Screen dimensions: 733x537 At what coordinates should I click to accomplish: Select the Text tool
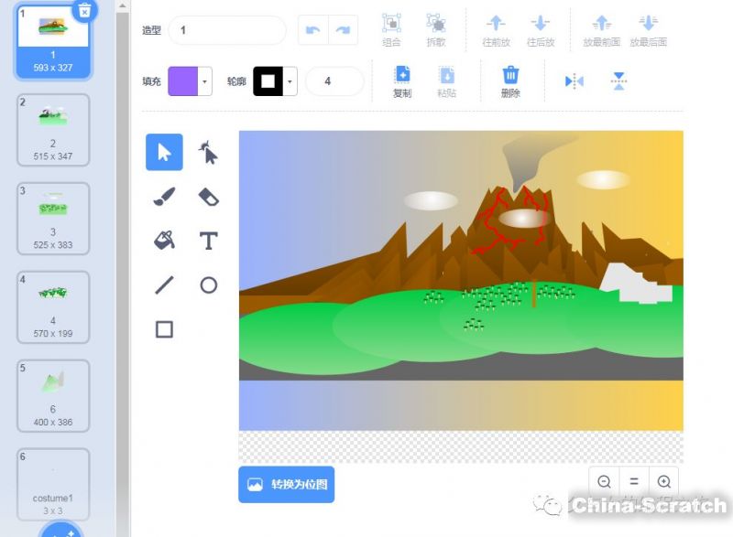tap(209, 241)
